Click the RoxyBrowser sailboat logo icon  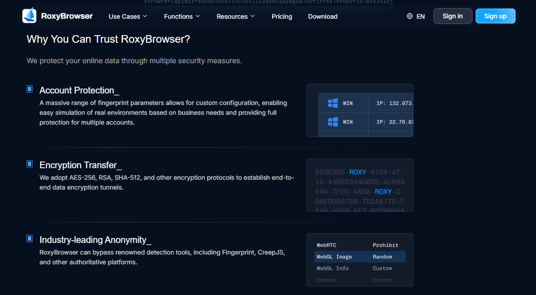click(29, 16)
